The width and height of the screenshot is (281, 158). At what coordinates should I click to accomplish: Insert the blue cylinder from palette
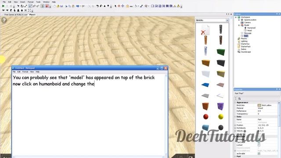(205, 128)
